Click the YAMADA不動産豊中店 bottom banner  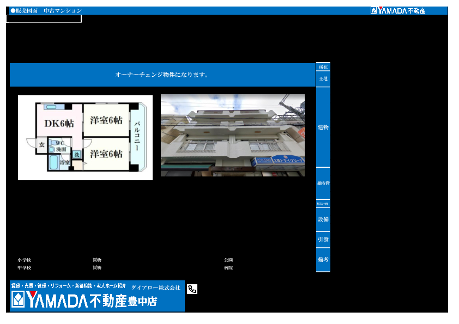(97, 296)
